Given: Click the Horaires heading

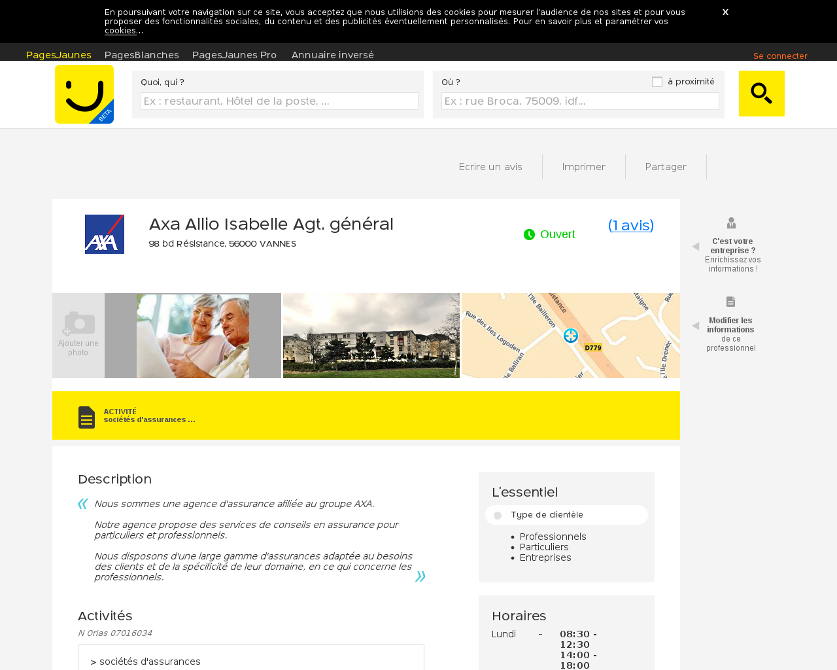Looking at the screenshot, I should 519,616.
